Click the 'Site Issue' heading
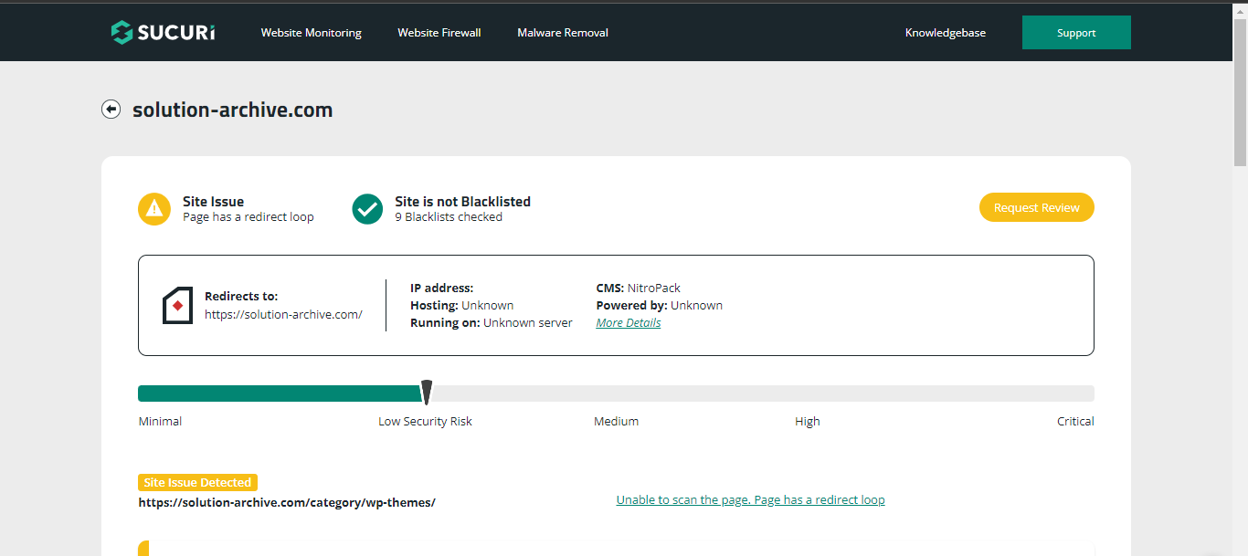This screenshot has height=556, width=1248. [x=214, y=202]
